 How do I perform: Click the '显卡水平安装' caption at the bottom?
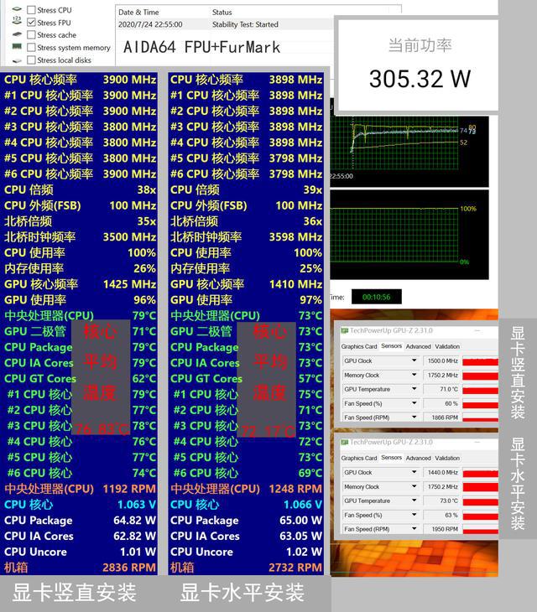click(x=242, y=593)
